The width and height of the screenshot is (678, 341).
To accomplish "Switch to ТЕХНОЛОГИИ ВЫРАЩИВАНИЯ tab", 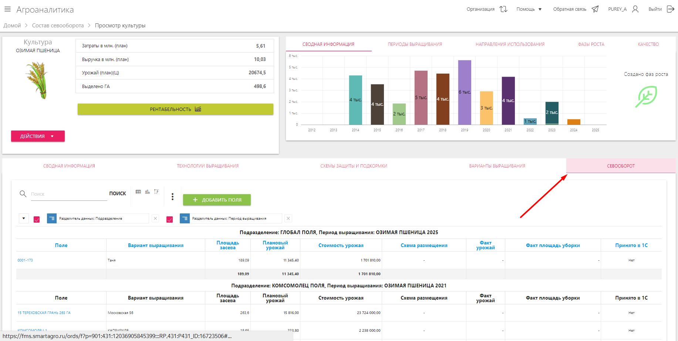I will coord(208,166).
